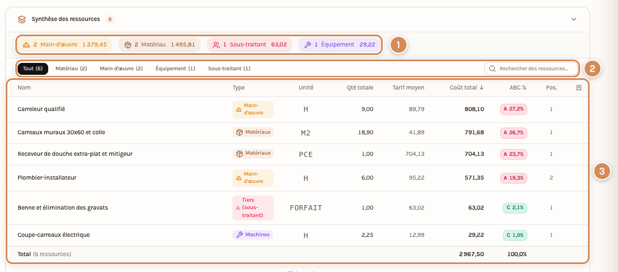Viewport: 618px width, 272px height.
Task: Sort by the Type column header
Action: click(x=239, y=87)
